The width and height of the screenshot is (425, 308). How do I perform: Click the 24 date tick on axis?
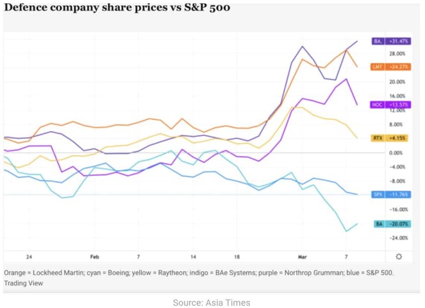29,257
